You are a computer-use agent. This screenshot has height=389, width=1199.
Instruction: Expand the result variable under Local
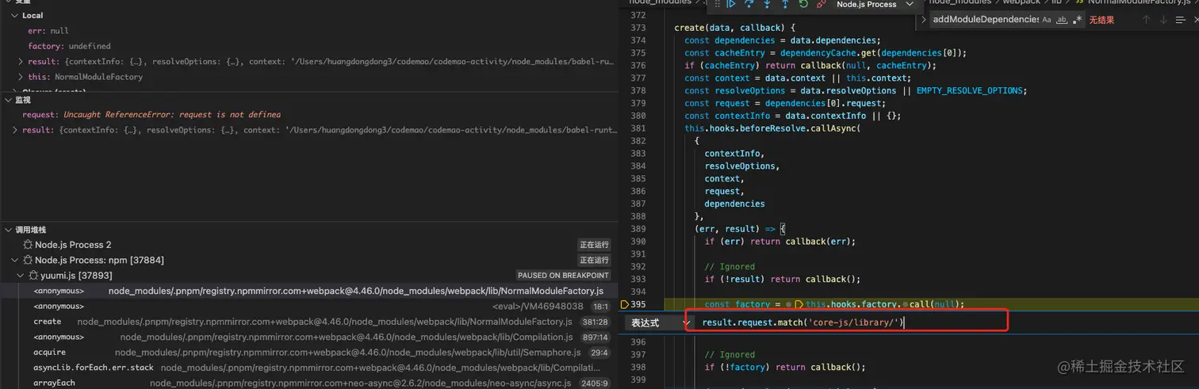pyautogui.click(x=21, y=61)
